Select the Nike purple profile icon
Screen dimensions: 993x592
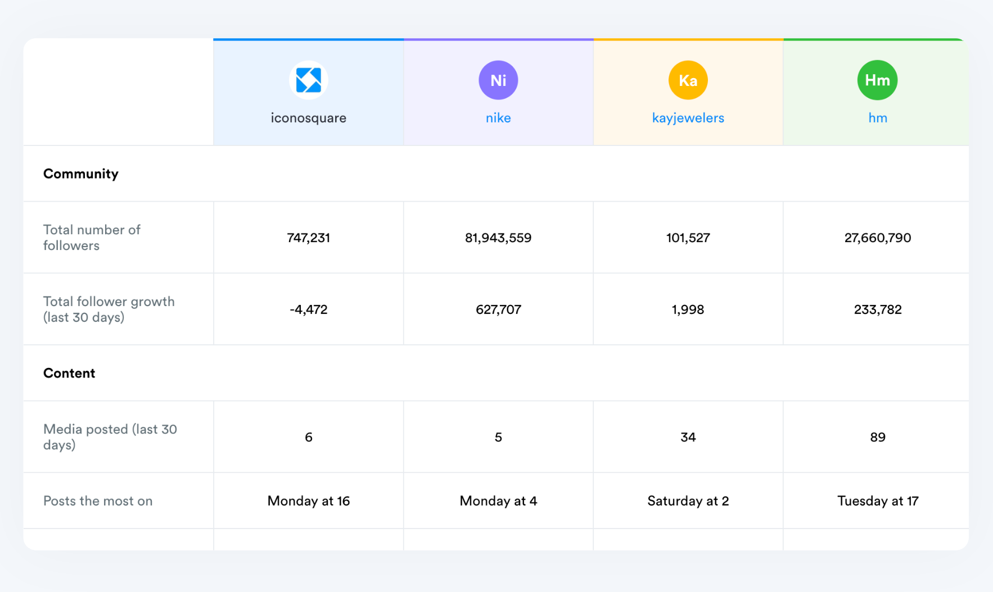click(498, 80)
